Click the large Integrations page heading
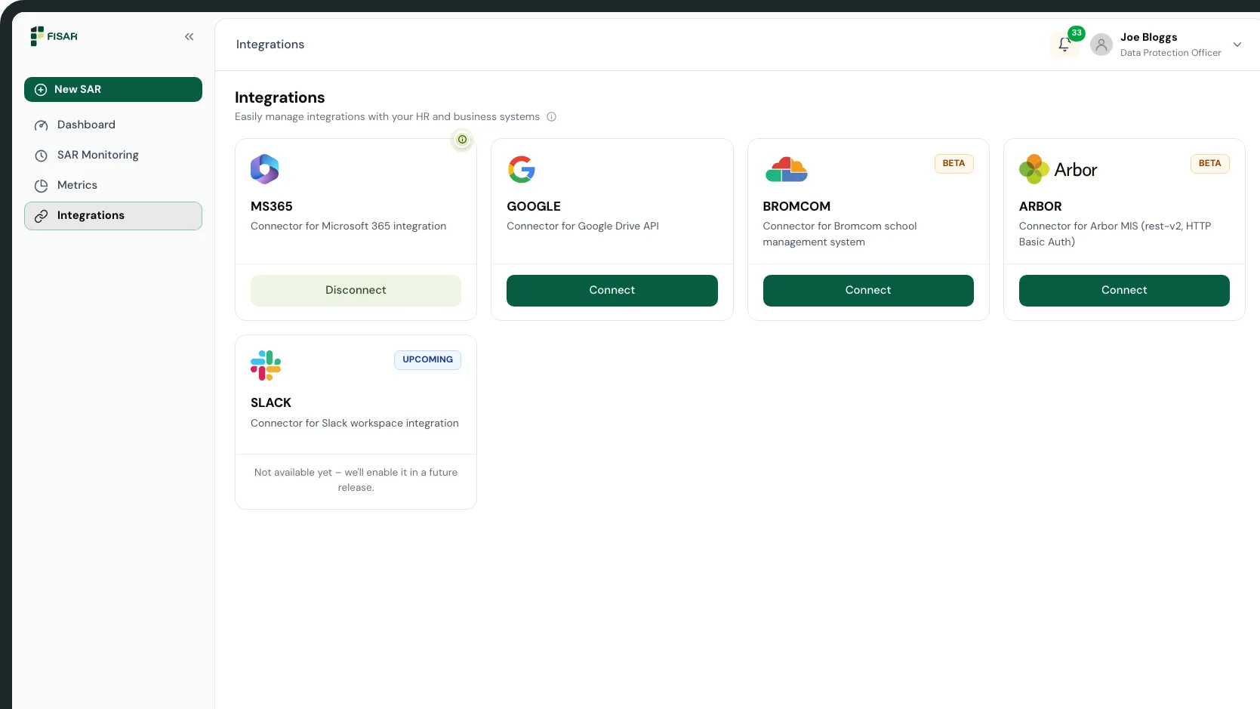The image size is (1260, 709). tap(279, 97)
